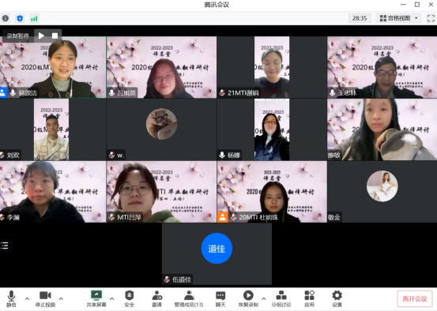This screenshot has height=311, width=437.
Task: Enter full screen mode icon
Action: tap(431, 18)
